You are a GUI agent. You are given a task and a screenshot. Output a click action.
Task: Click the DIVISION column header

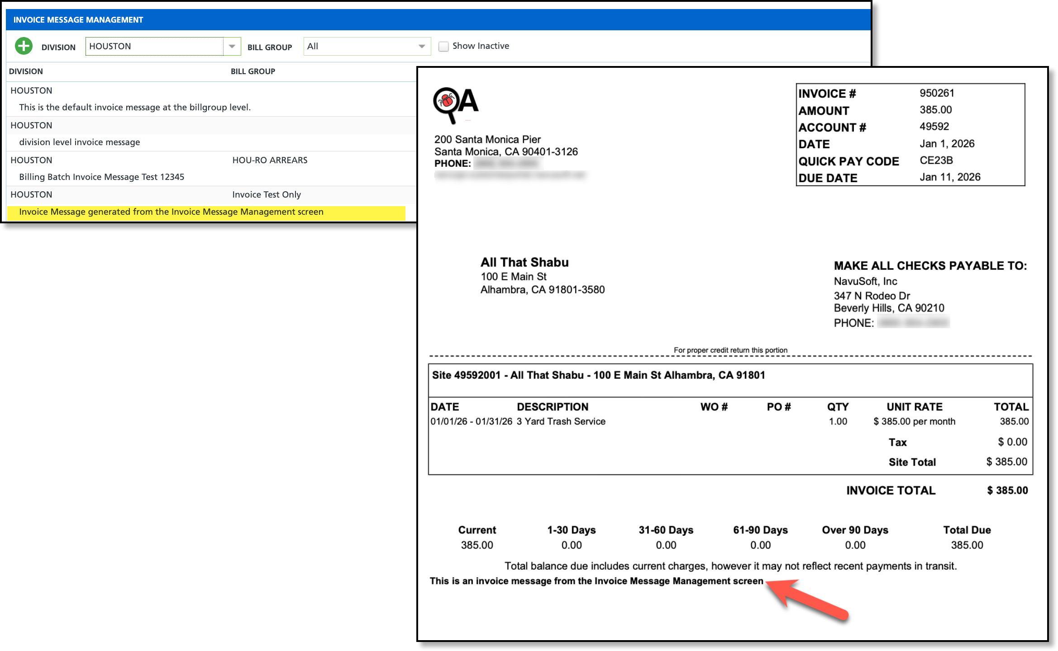[x=26, y=71]
